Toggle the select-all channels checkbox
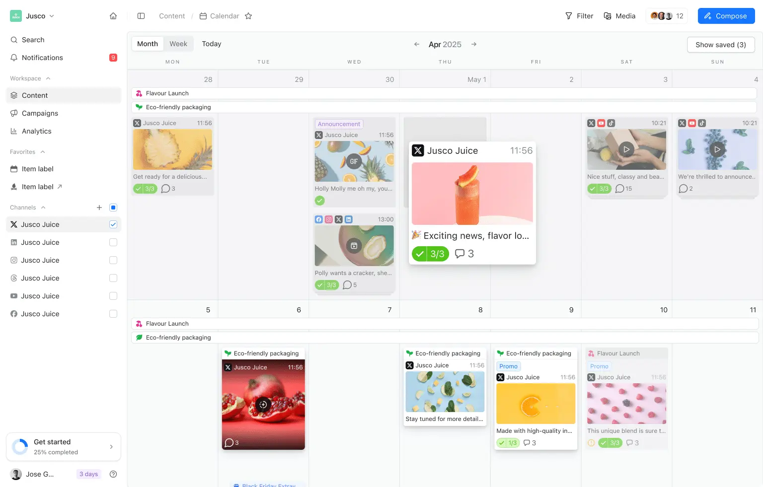Screen dimensions: 763x487 click(x=113, y=208)
